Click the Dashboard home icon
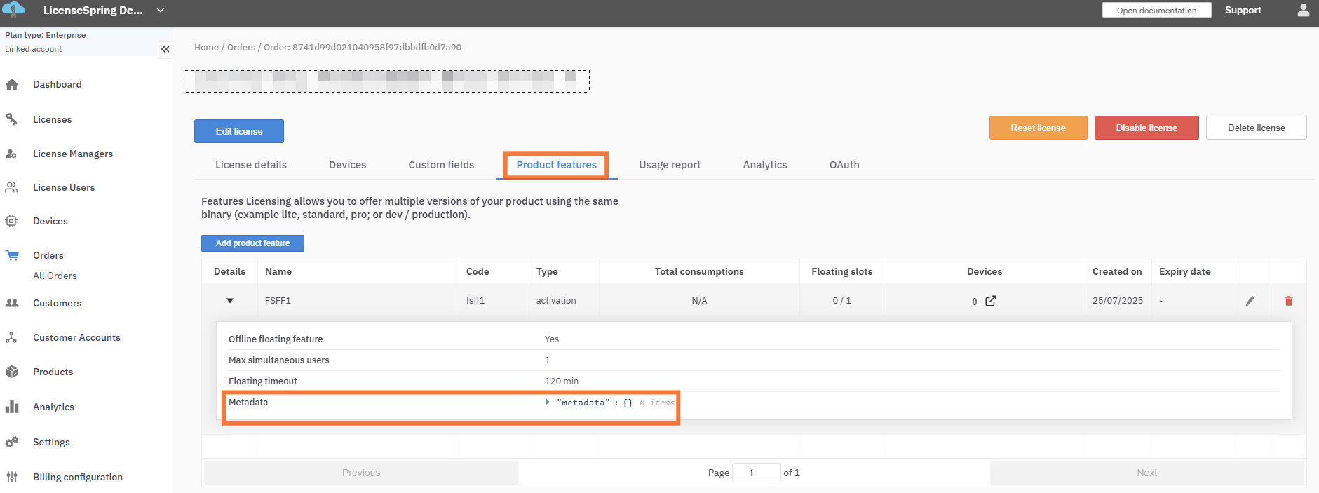The image size is (1319, 493). (x=12, y=85)
